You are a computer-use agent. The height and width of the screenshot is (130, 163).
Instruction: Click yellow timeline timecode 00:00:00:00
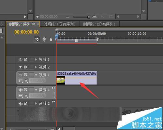(x=26, y=32)
